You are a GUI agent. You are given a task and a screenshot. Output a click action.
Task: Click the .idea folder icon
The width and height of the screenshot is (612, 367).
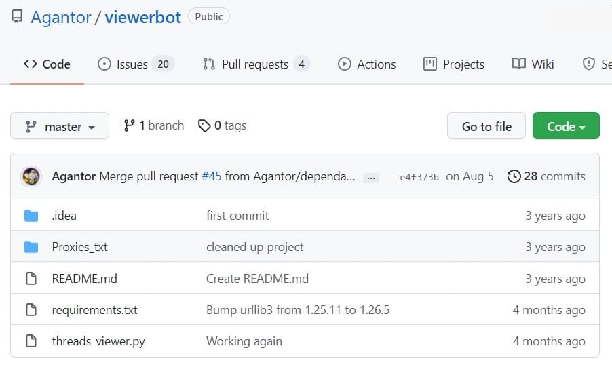31,216
